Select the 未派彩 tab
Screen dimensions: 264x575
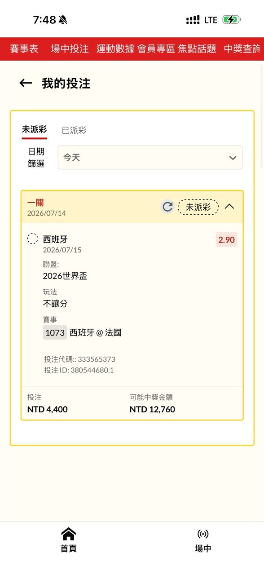pos(34,129)
